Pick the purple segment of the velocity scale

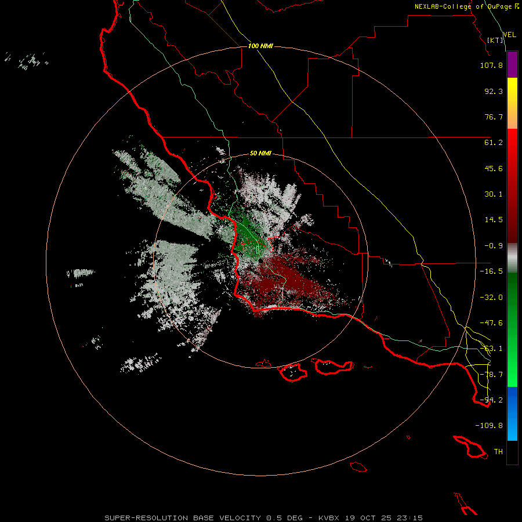point(512,65)
